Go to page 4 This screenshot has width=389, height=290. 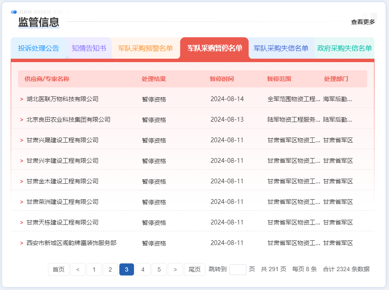point(143,269)
